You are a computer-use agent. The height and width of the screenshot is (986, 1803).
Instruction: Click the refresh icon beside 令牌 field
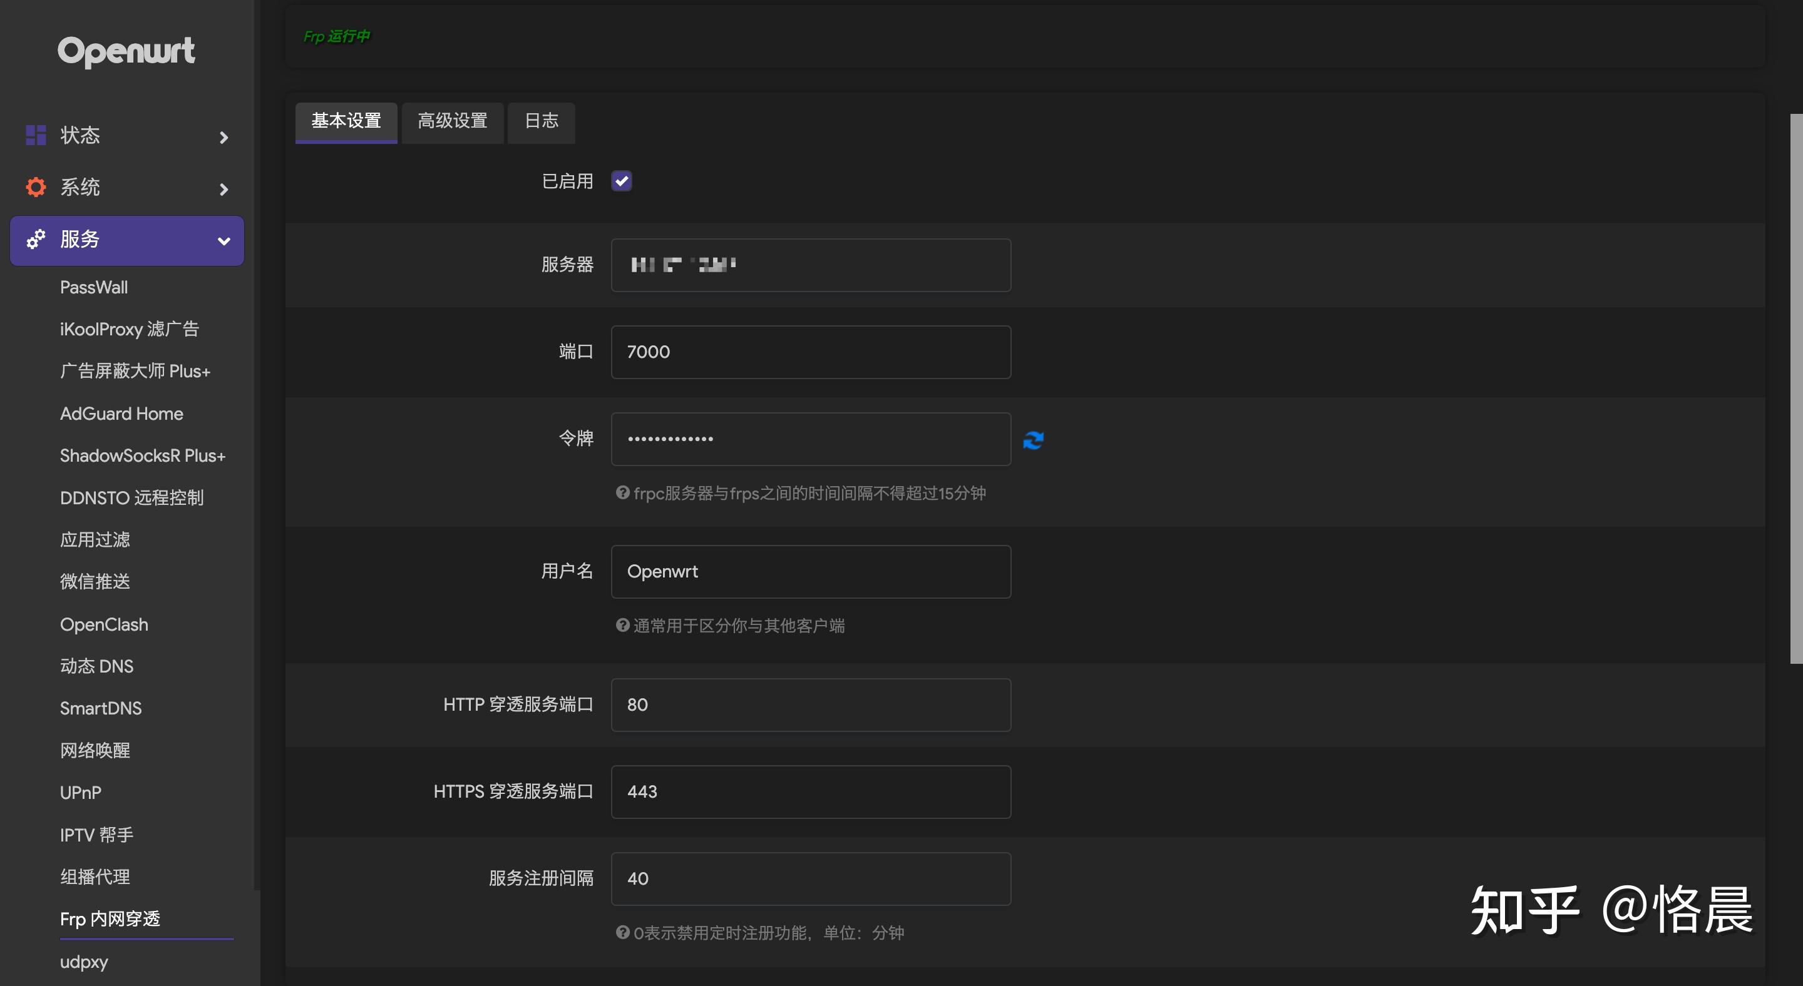click(1033, 439)
